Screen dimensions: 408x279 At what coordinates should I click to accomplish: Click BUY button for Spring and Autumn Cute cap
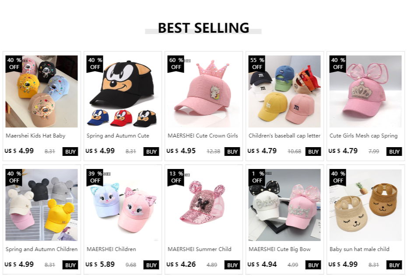coord(151,152)
